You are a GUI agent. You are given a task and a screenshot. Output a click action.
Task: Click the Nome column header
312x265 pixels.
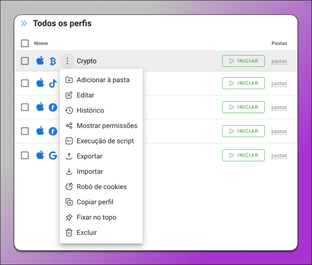(x=41, y=43)
